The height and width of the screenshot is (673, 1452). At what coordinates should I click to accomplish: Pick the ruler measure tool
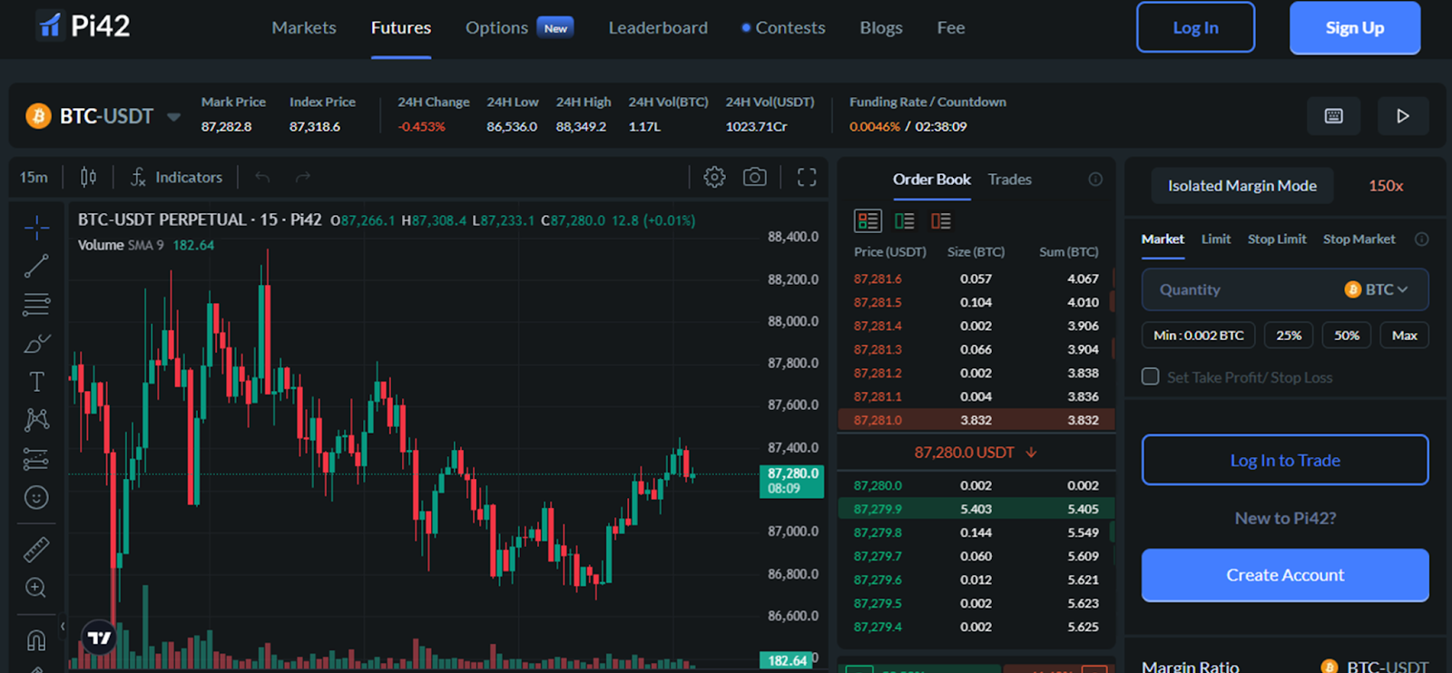[36, 549]
